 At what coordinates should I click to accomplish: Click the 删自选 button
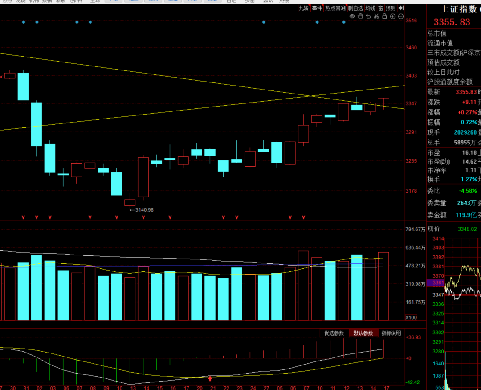[x=355, y=8]
